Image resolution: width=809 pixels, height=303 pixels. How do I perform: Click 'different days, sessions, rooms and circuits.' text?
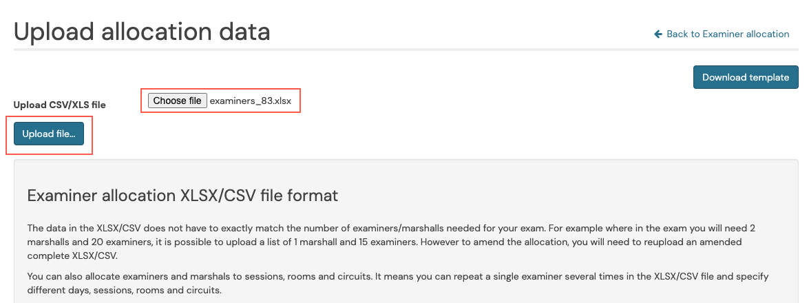(125, 290)
